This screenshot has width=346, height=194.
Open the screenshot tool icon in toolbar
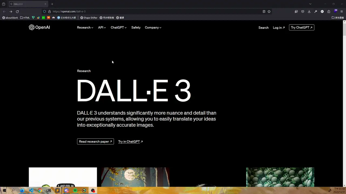(x=296, y=12)
